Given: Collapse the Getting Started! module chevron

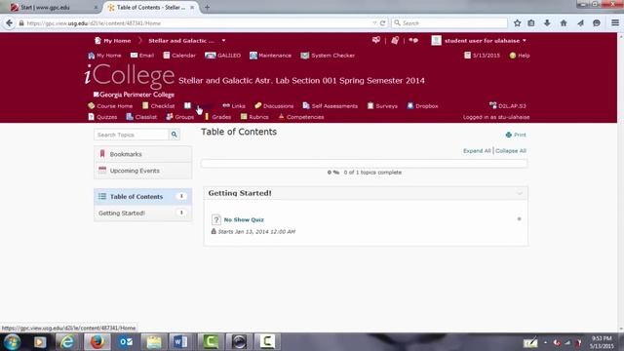Looking at the screenshot, I should pyautogui.click(x=520, y=193).
